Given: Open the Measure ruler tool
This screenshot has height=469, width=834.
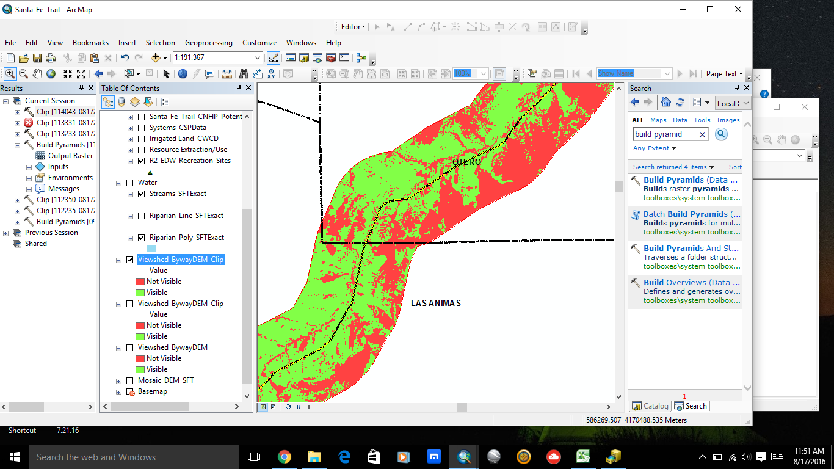Looking at the screenshot, I should pyautogui.click(x=227, y=74).
